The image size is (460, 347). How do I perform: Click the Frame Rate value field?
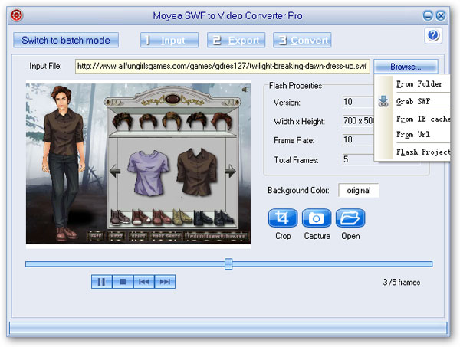tap(358, 140)
